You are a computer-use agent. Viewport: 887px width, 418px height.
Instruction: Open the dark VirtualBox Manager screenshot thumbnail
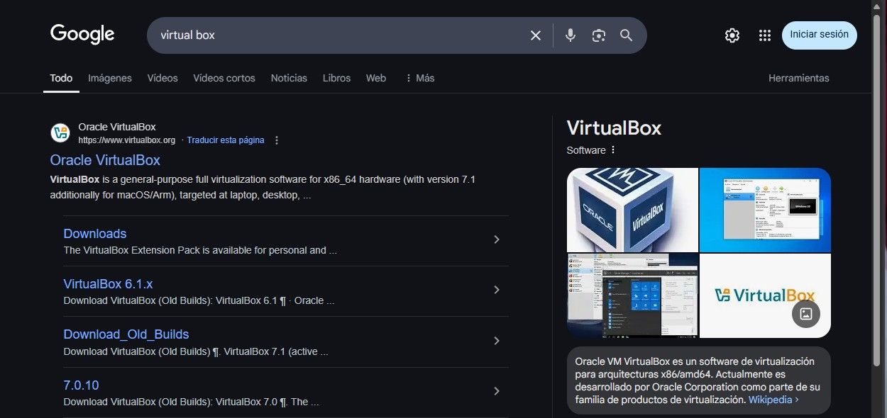click(x=632, y=295)
